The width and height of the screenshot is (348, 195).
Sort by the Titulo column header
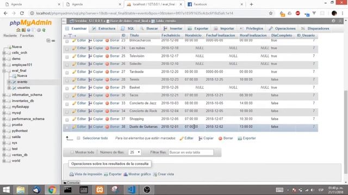[134, 35]
